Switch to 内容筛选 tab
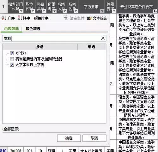This screenshot has width=158, height=152. click(11, 29)
